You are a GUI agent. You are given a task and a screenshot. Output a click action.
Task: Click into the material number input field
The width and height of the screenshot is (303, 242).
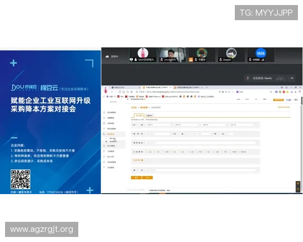point(158,134)
